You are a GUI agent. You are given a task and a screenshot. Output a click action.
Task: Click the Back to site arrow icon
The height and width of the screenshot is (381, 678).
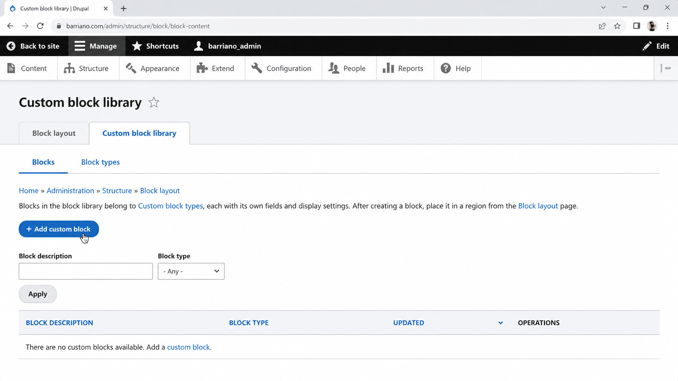(11, 46)
